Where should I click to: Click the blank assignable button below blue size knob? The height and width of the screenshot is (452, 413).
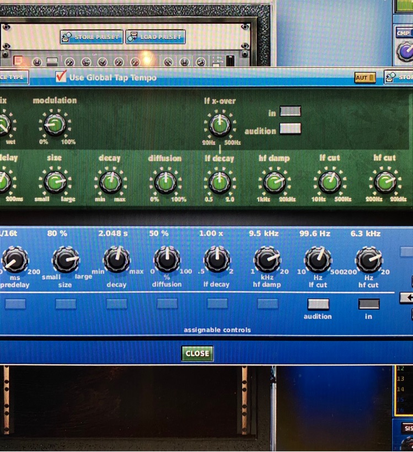pyautogui.click(x=66, y=304)
